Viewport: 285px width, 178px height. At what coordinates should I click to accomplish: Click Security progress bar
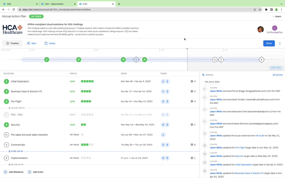(83, 125)
